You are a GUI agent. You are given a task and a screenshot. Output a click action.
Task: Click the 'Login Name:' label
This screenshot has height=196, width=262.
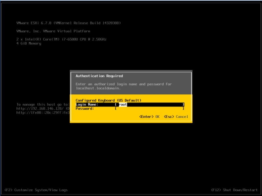coord(87,104)
